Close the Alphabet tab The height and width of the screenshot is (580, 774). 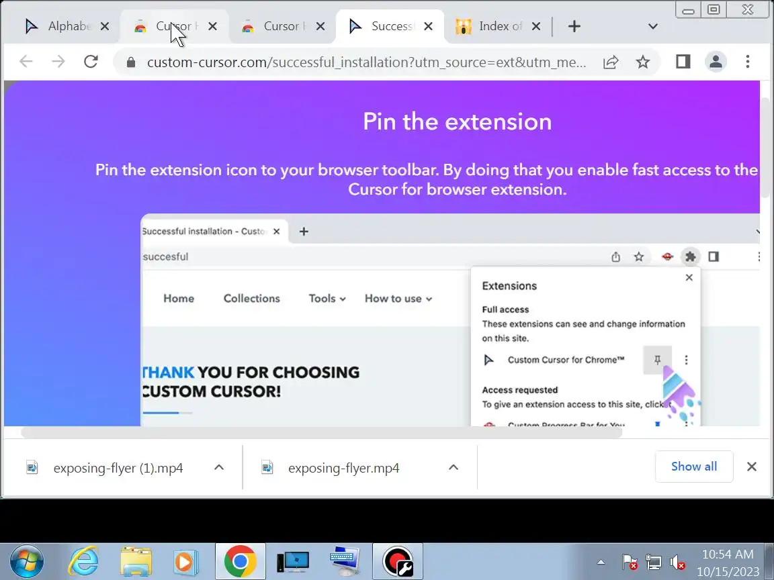click(105, 26)
